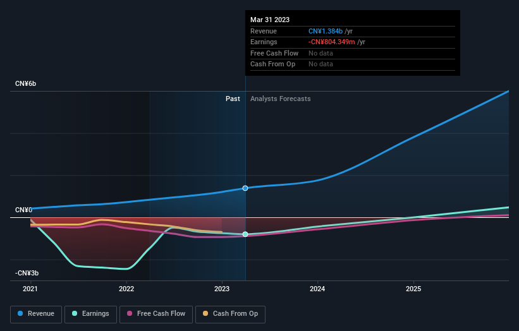The height and width of the screenshot is (331, 519).
Task: Click the teal Earnings legend dot
Action: pyautogui.click(x=75, y=313)
